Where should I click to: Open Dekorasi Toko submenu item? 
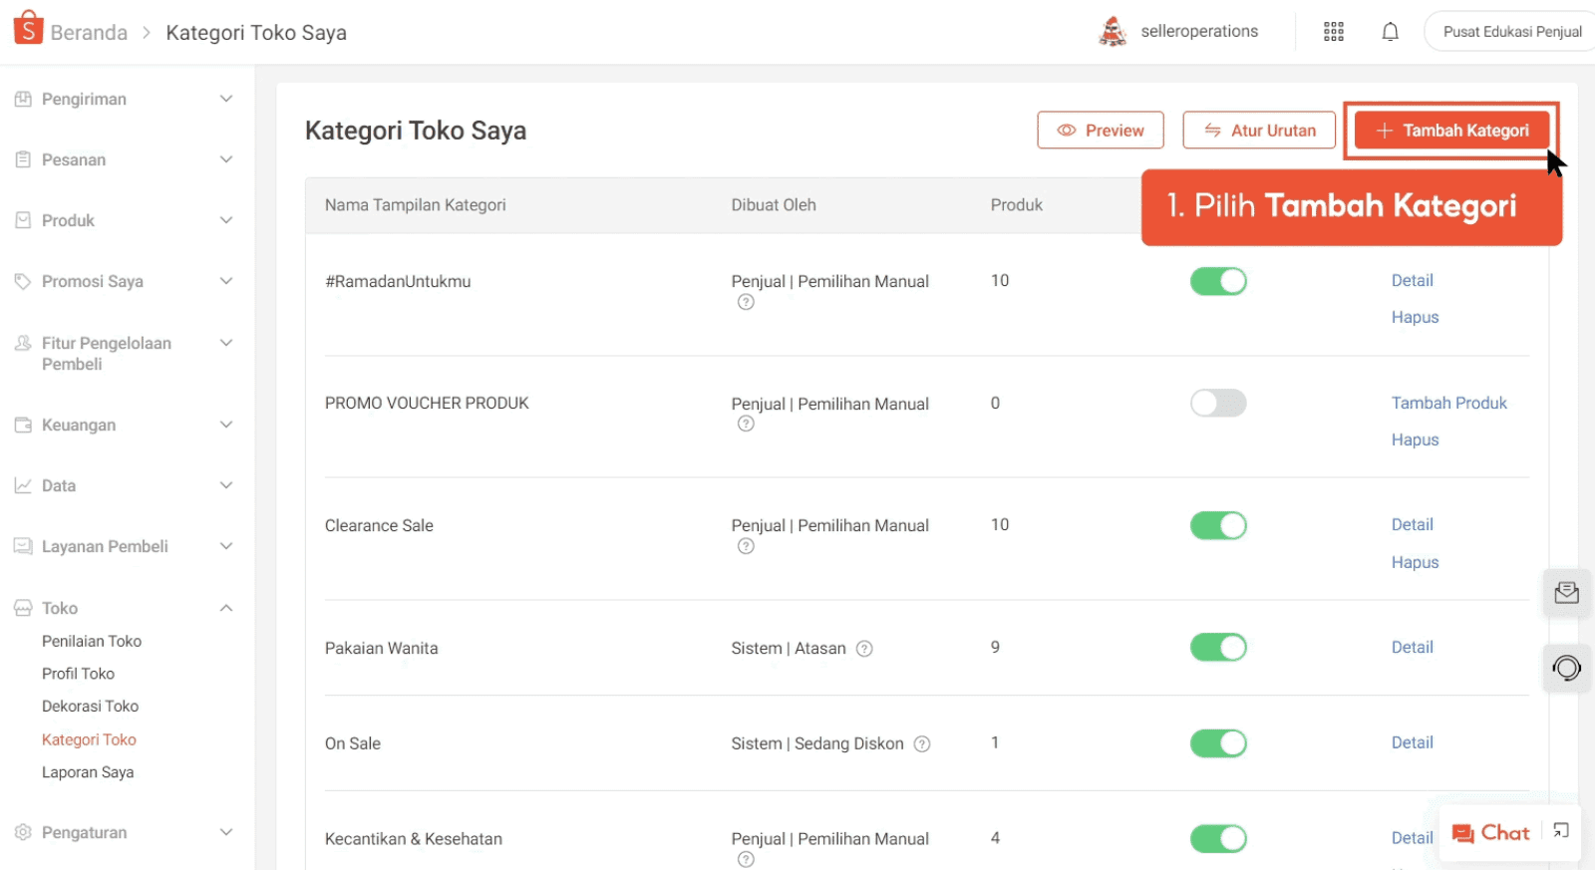[x=90, y=706]
